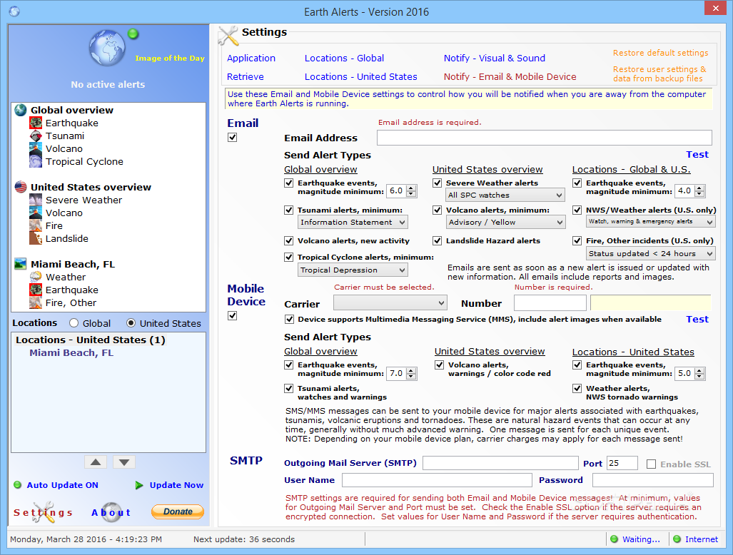733x555 pixels.
Task: Click the Update Now play arrow icon
Action: click(x=139, y=485)
